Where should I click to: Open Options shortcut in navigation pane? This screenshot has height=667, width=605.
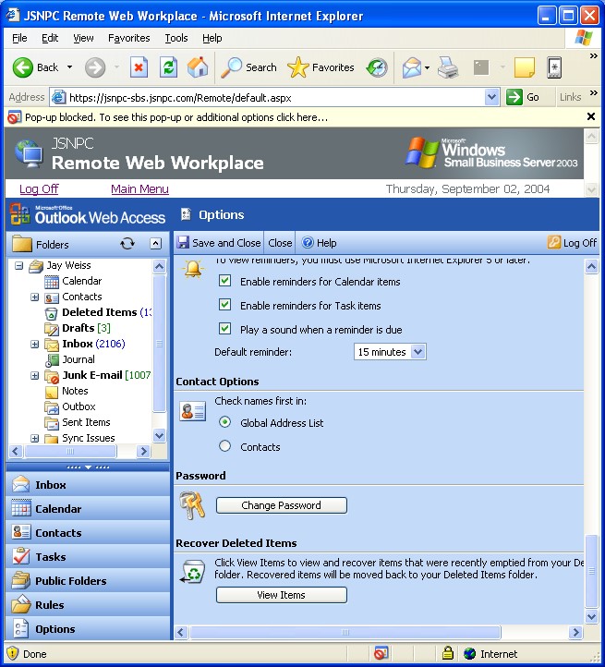88,629
